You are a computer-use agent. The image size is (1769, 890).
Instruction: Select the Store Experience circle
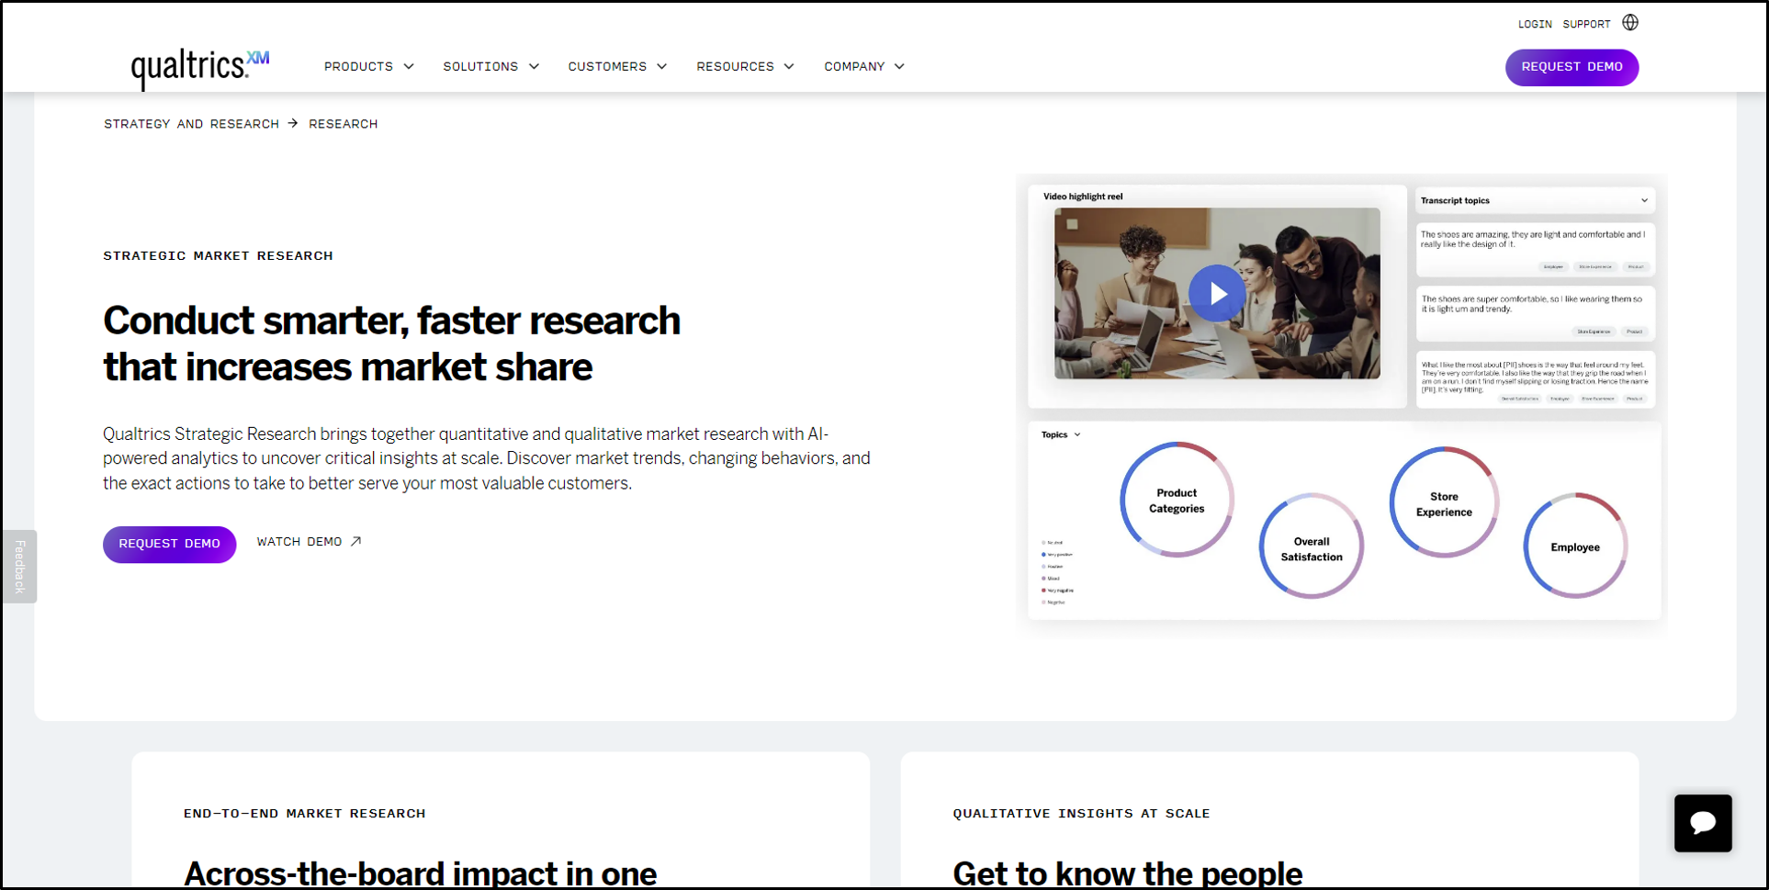pos(1444,503)
